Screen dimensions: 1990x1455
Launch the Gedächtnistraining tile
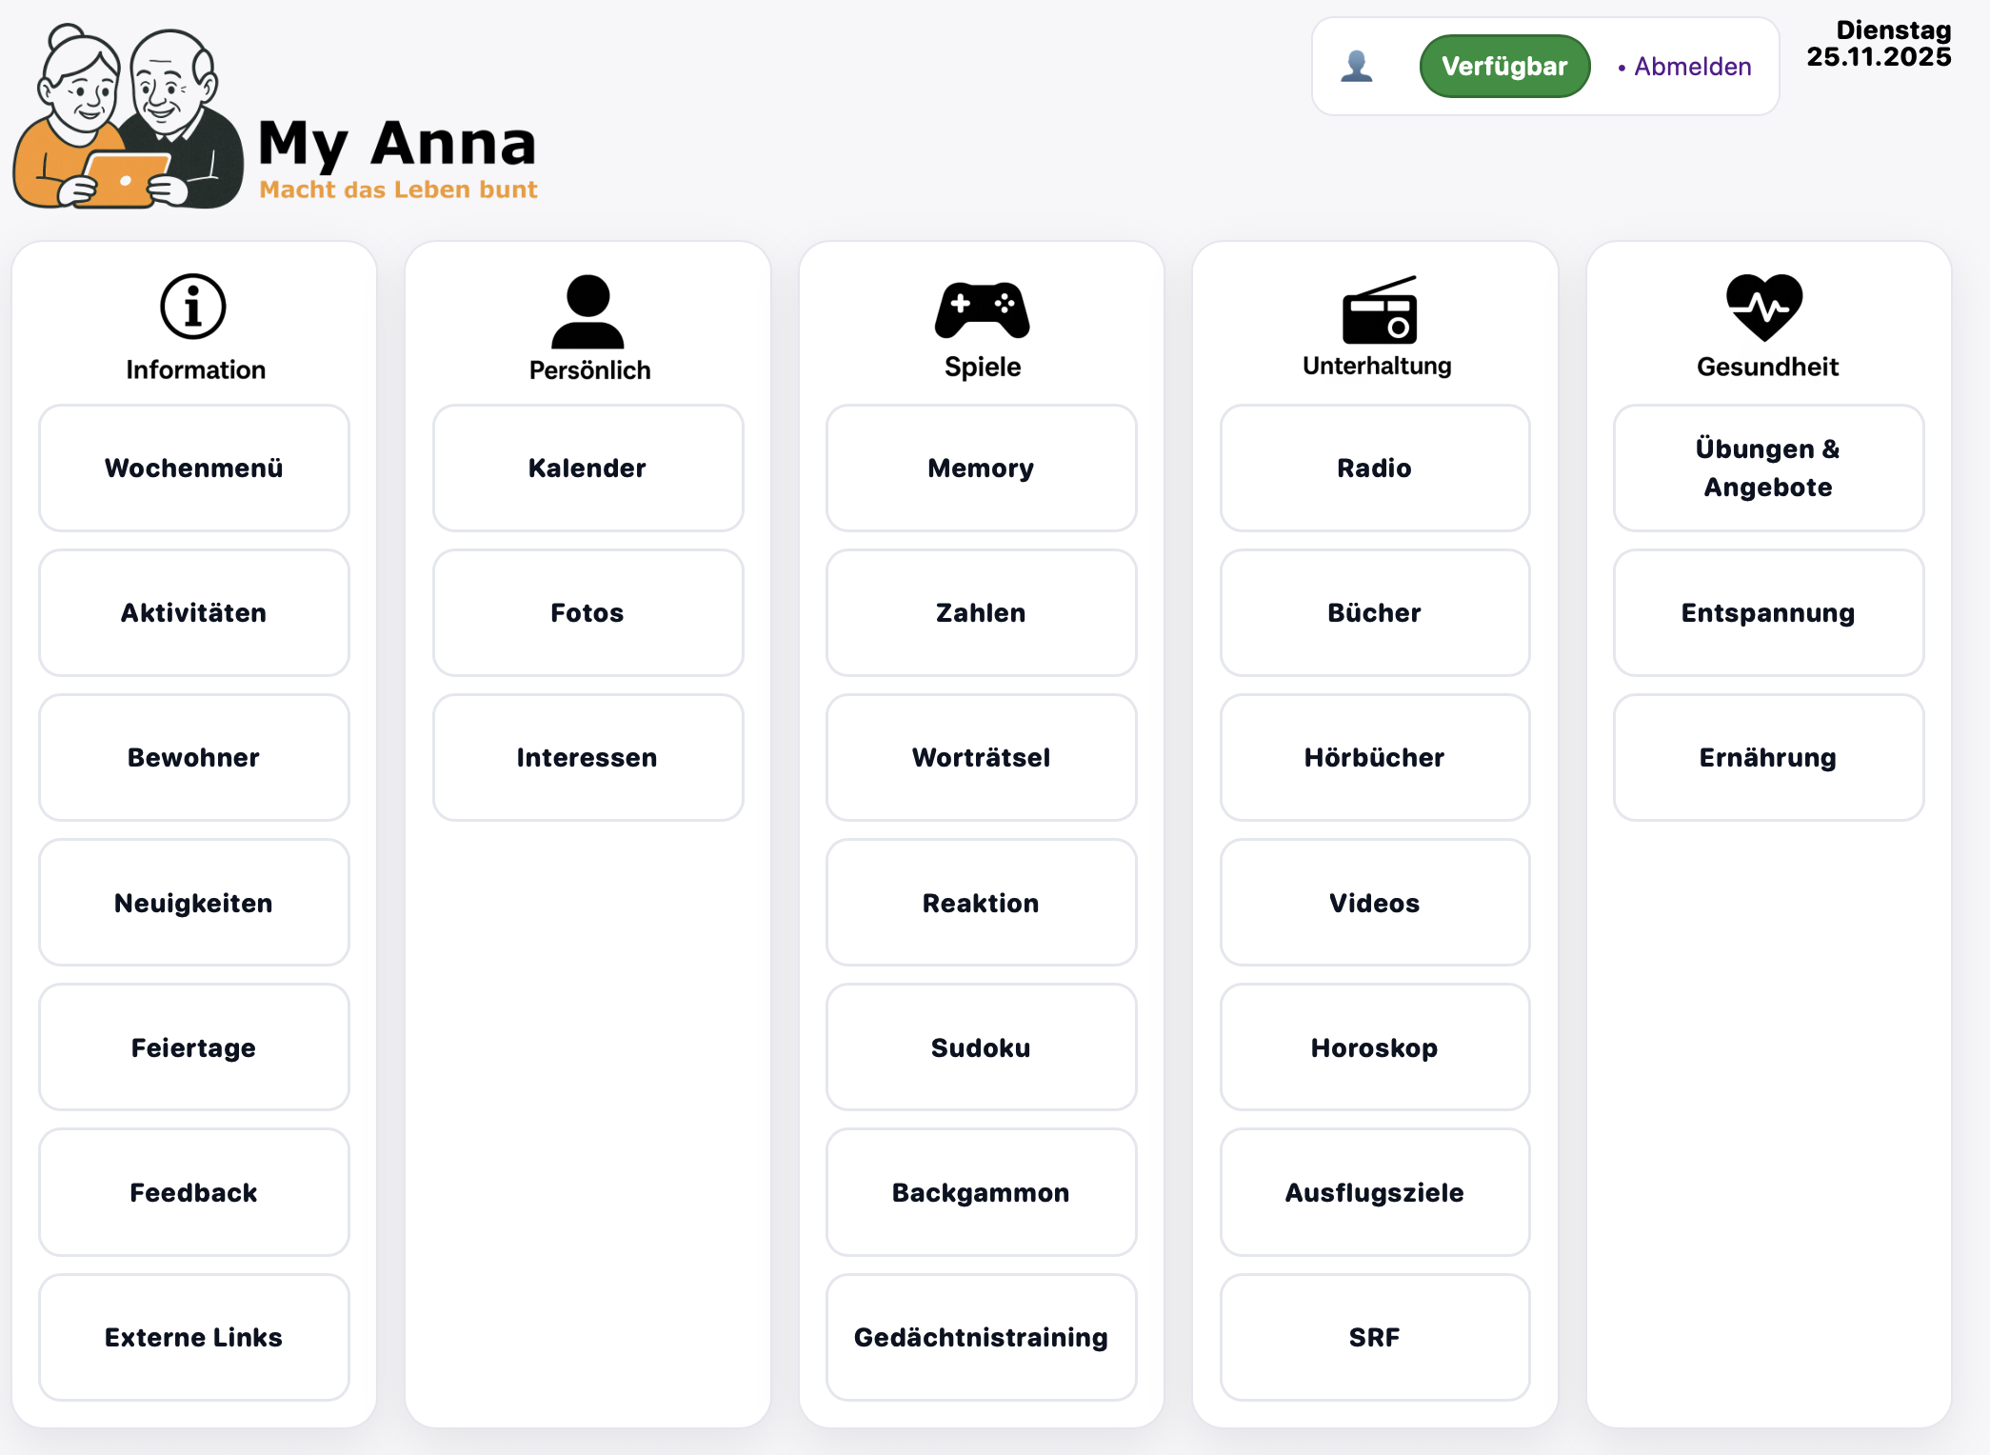981,1337
